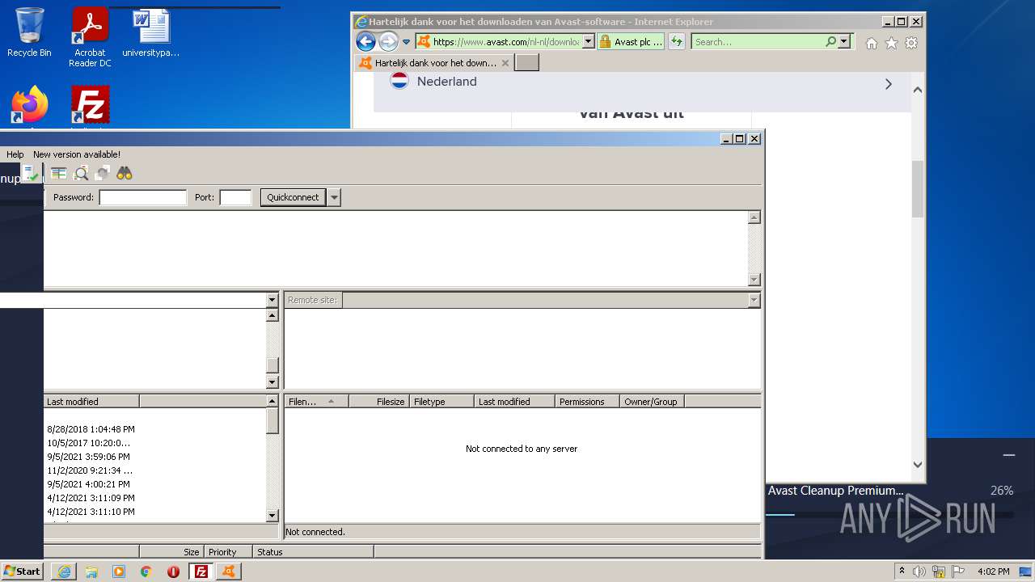The image size is (1035, 582).
Task: Open Windows Explorer from the taskbar
Action: pyautogui.click(x=91, y=571)
